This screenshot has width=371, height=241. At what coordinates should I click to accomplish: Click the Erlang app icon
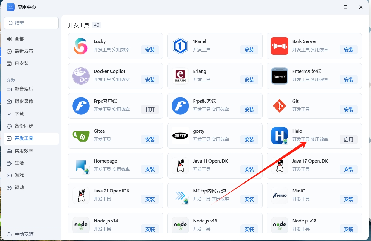click(180, 76)
